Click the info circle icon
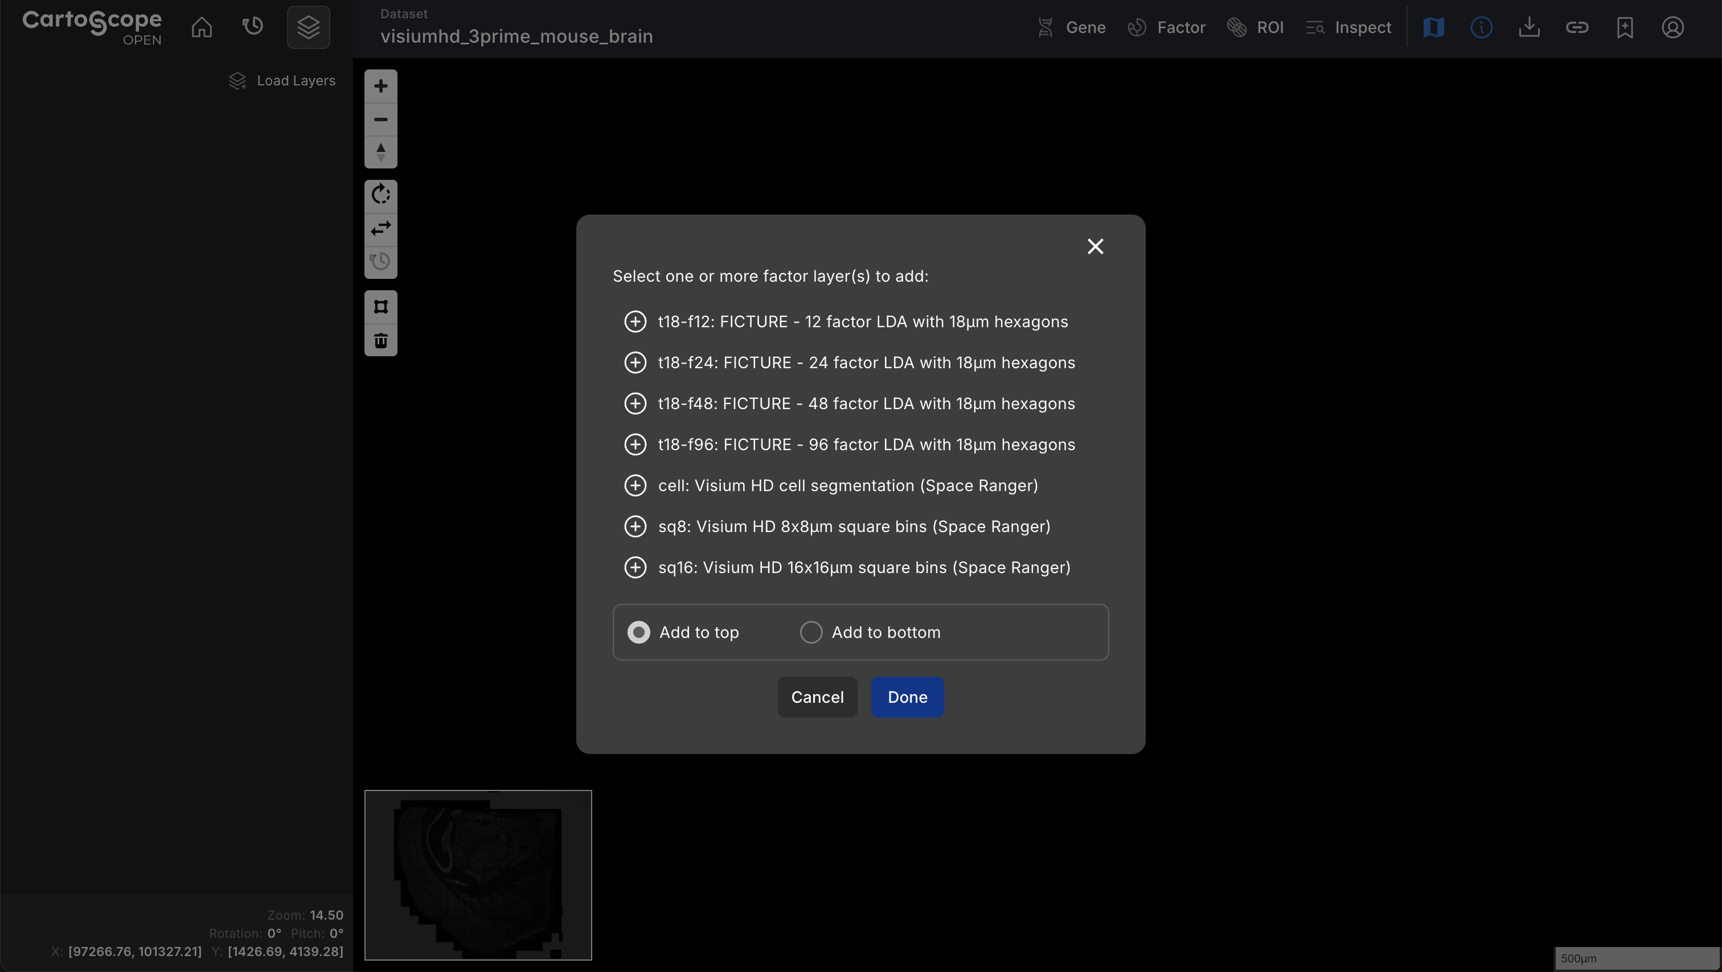This screenshot has height=972, width=1722. tap(1481, 27)
